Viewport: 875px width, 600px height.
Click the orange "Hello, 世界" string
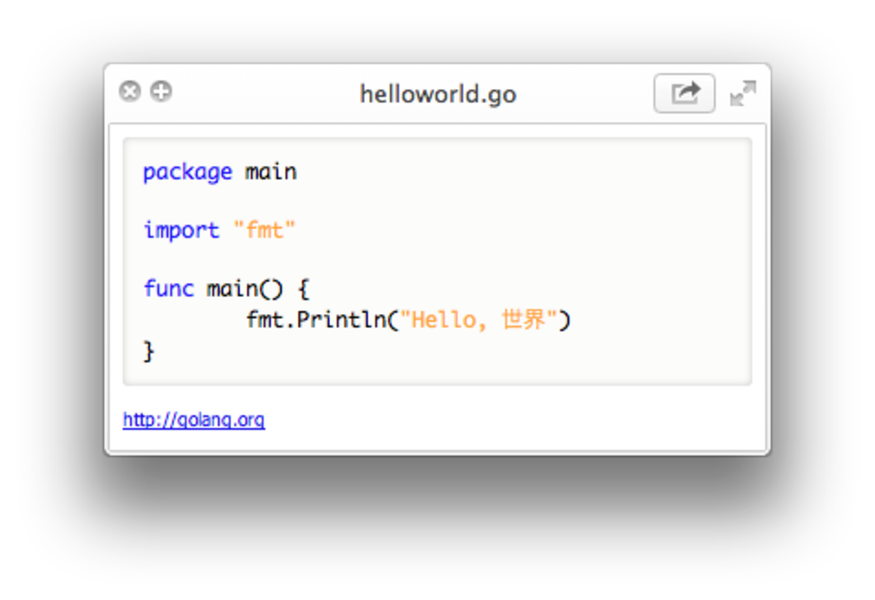click(x=479, y=320)
